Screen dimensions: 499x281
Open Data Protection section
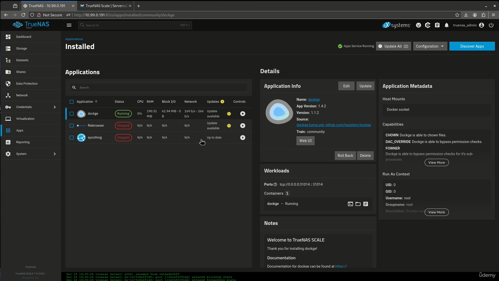coord(31,84)
